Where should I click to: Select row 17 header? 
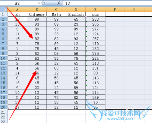[x=4, y=93]
